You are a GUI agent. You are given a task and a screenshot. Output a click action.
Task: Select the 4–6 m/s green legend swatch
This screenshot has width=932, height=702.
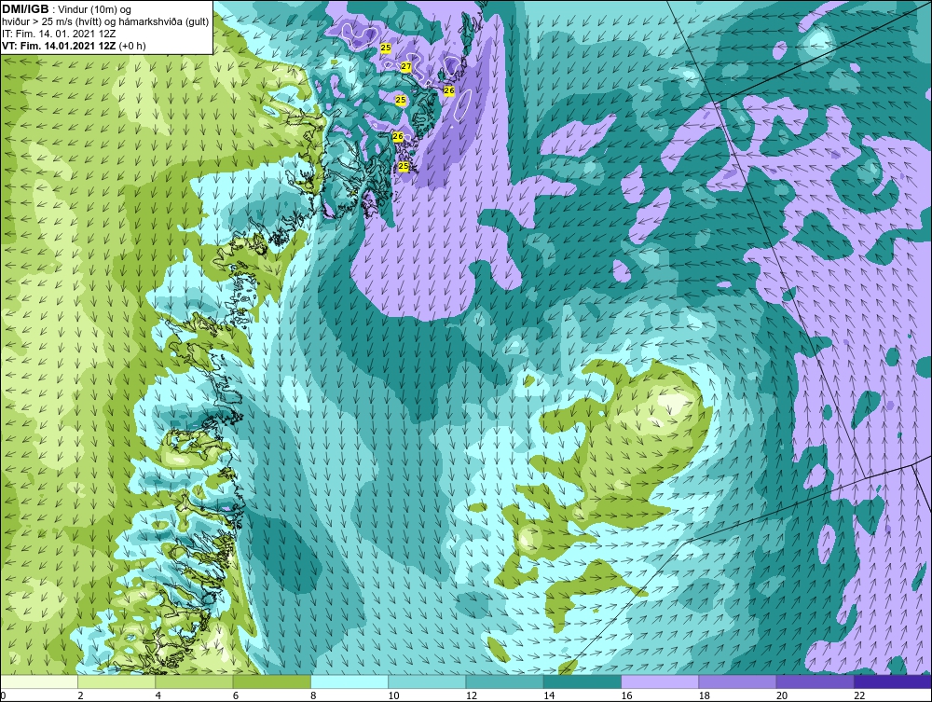[x=195, y=681]
